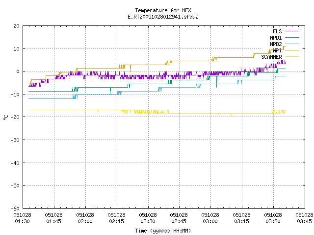Select the ELS legend label
This screenshot has height=235, width=314.
click(277, 31)
